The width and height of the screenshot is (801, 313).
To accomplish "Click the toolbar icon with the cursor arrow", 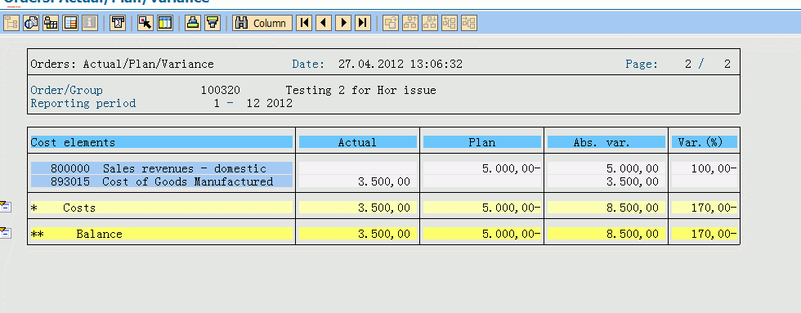I will [x=145, y=23].
